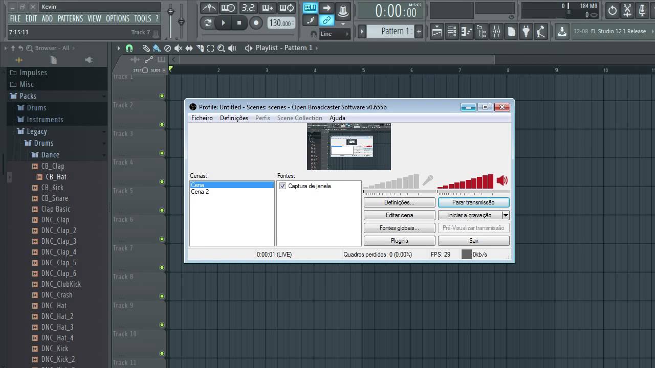Toggle loop recording icon
This screenshot has height=368, width=655.
pos(287,8)
